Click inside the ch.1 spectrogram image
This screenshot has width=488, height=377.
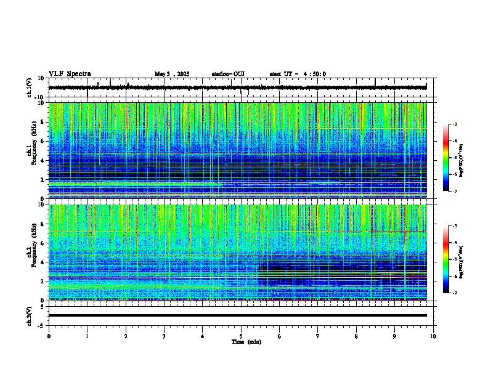[237, 150]
